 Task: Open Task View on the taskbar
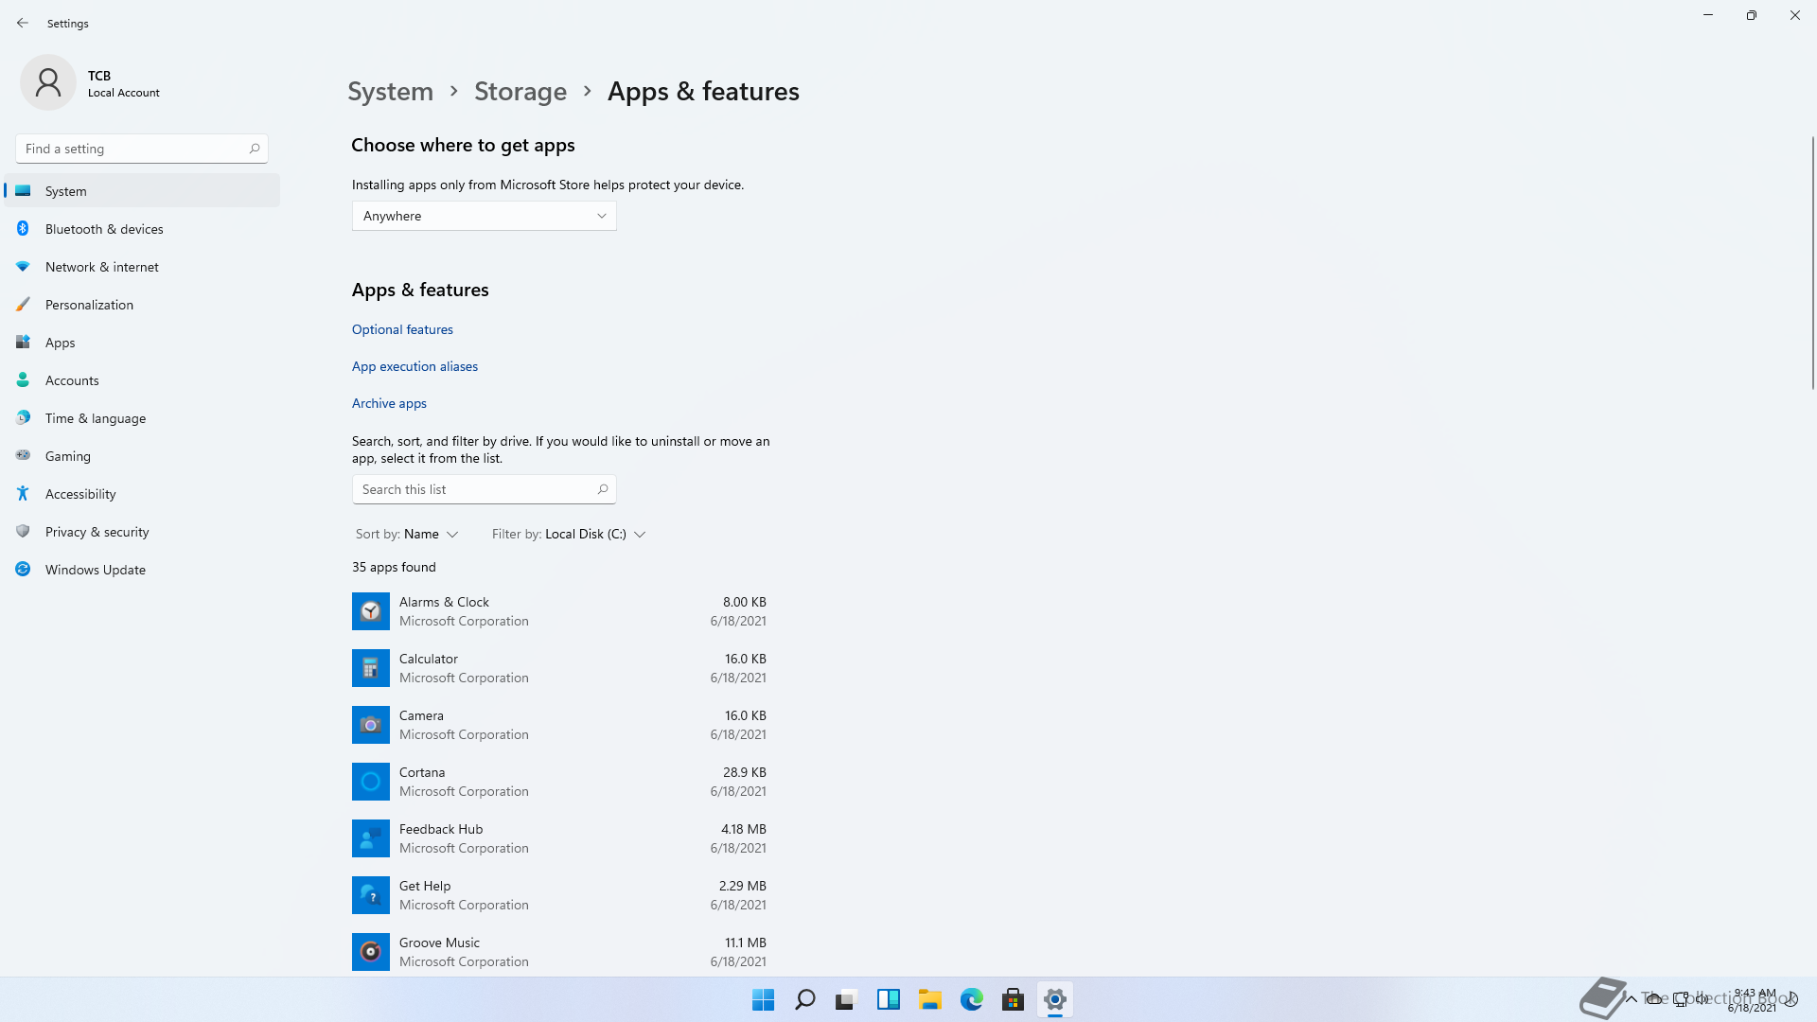[x=846, y=999]
